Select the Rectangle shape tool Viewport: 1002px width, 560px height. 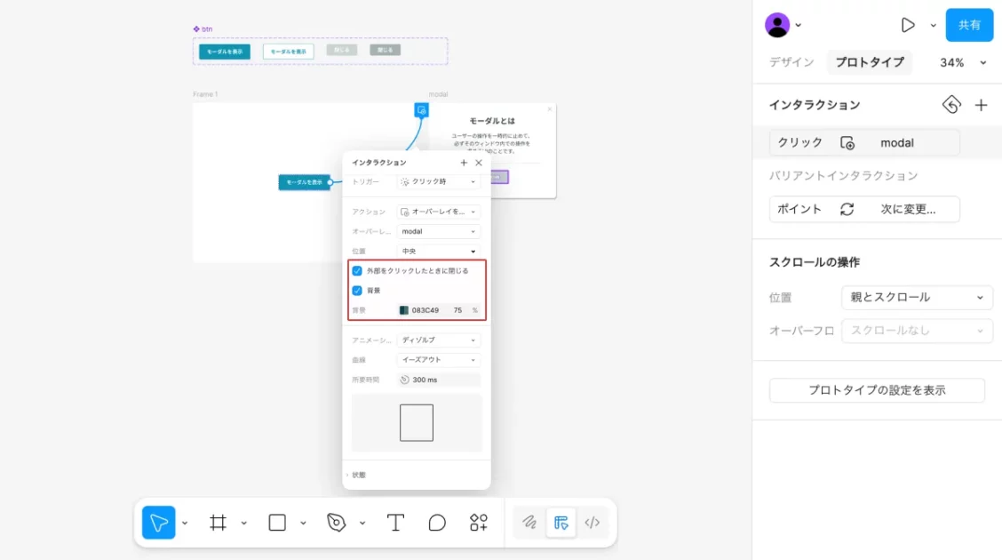(x=277, y=523)
